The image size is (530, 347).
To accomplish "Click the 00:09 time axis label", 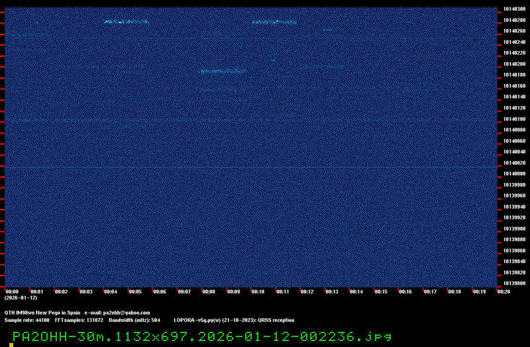I will 233,291.
